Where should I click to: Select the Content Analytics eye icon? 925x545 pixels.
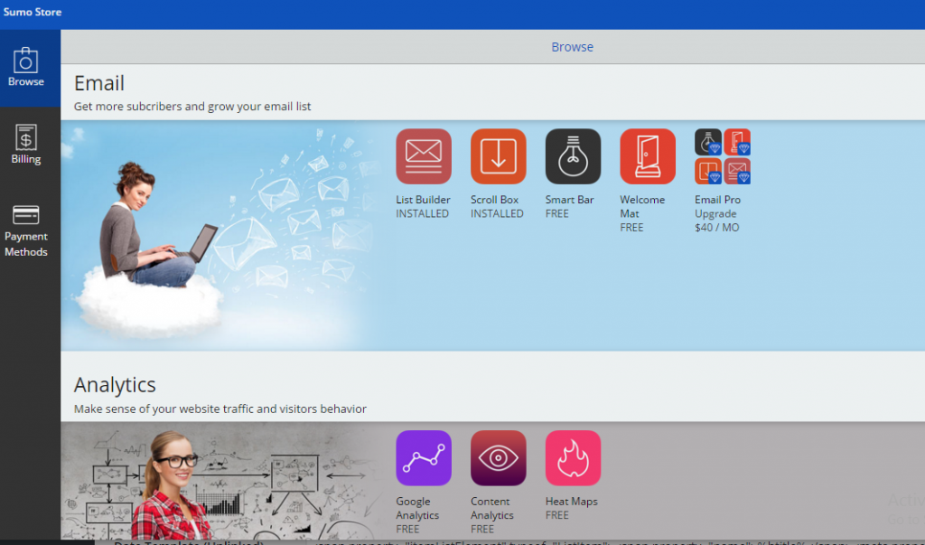pos(499,458)
